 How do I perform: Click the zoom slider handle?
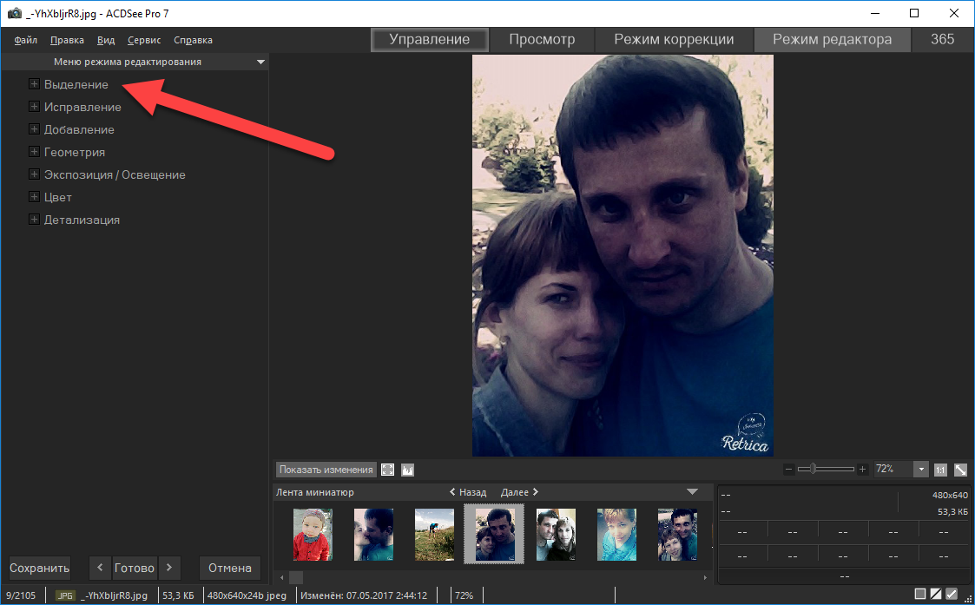tap(812, 469)
